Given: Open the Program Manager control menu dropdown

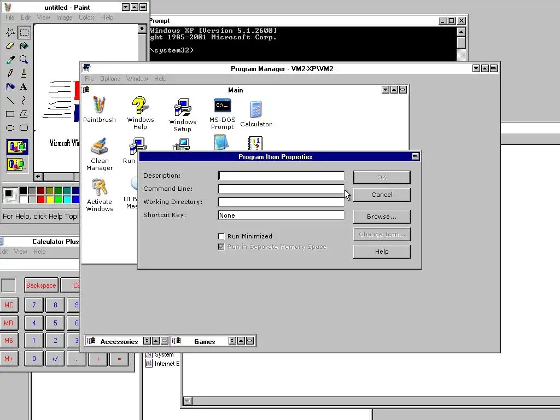Looking at the screenshot, I should click(x=86, y=68).
